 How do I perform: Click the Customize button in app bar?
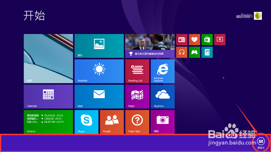pyautogui.click(x=261, y=143)
